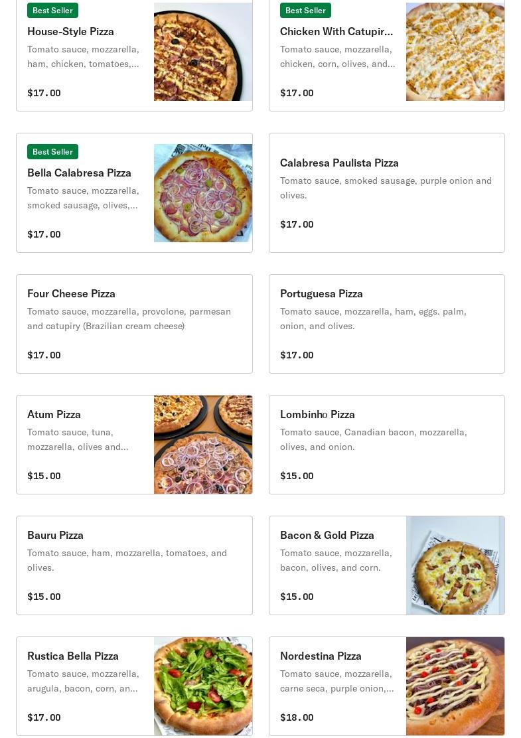Click Best Seller badge on House-Style Pizza
Screen dimensions: 521x738
click(x=52, y=11)
